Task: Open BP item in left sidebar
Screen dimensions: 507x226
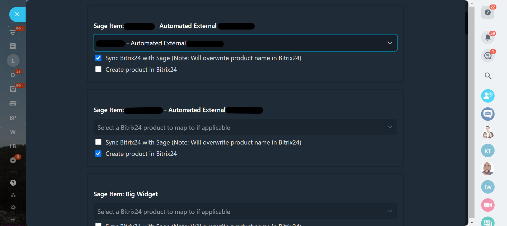Action: coord(13,118)
